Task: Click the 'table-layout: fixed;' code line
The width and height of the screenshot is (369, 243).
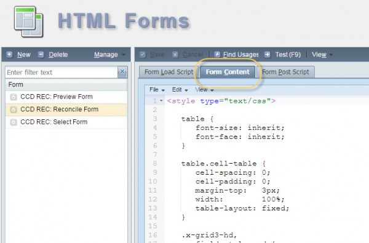Action: (242, 209)
